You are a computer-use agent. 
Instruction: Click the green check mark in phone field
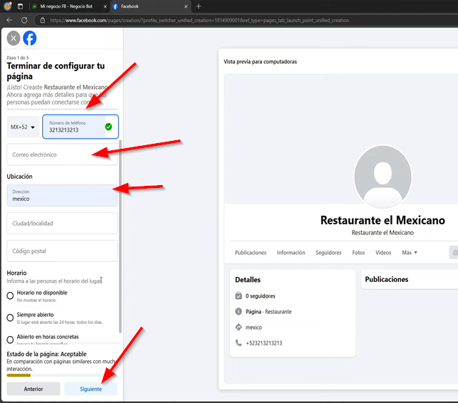click(108, 127)
